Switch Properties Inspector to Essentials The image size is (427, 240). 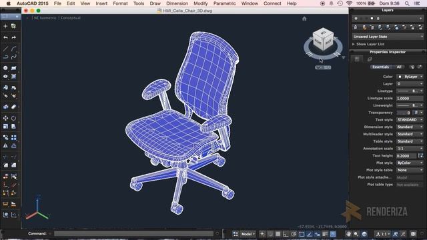coord(381,67)
